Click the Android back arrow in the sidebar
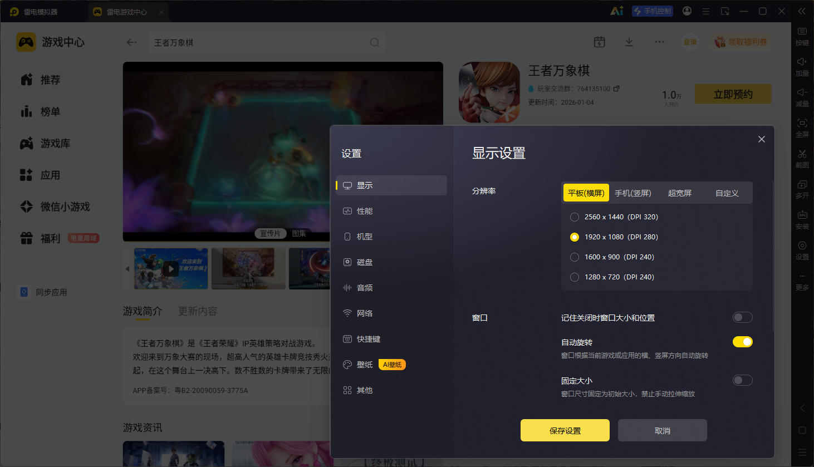The image size is (814, 467). pos(802,408)
